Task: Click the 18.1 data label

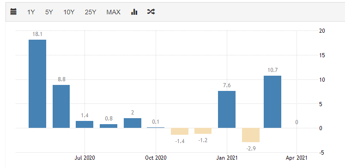Action: coord(37,34)
